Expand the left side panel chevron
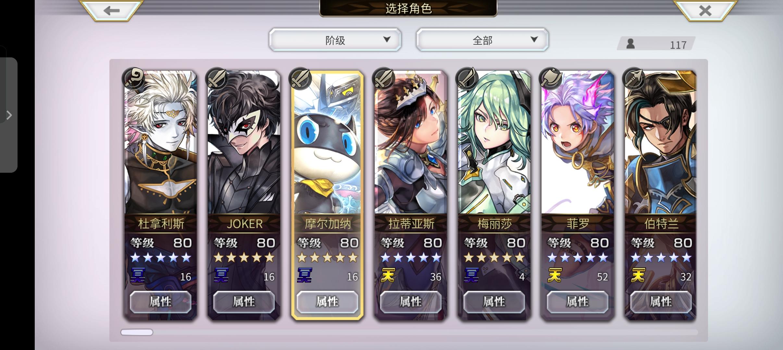The width and height of the screenshot is (783, 350). (9, 115)
